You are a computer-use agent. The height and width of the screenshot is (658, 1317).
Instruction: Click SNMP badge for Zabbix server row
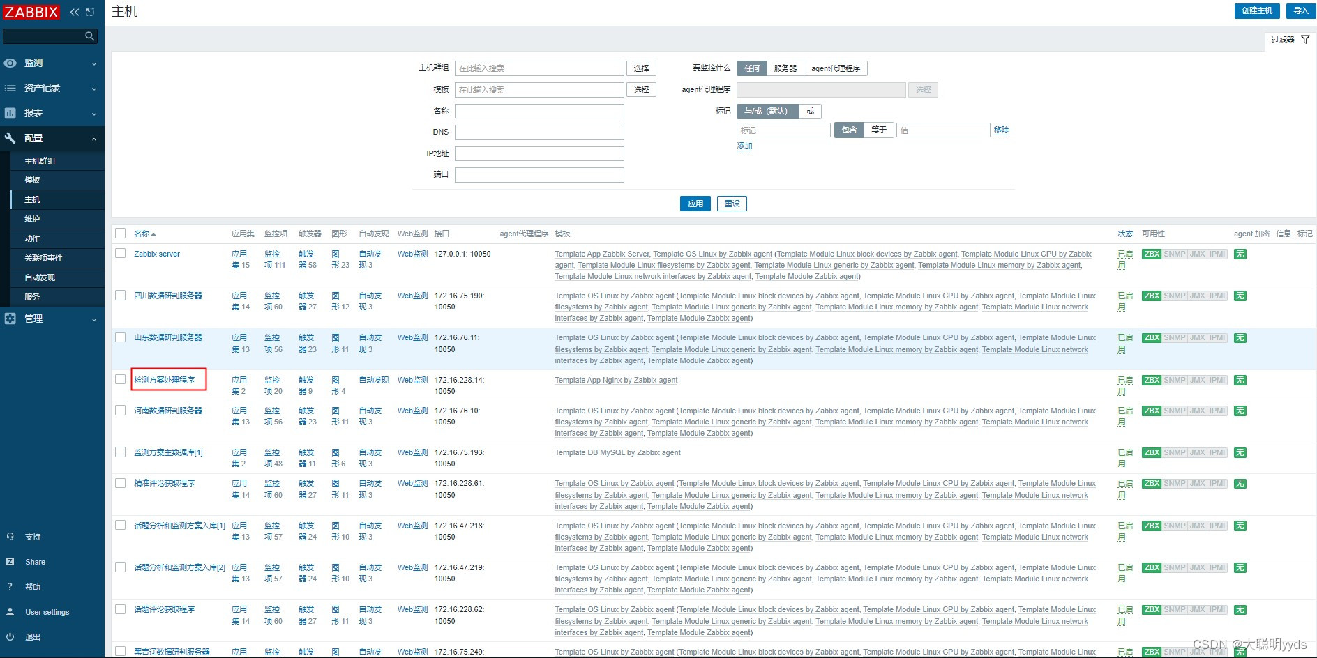point(1175,254)
